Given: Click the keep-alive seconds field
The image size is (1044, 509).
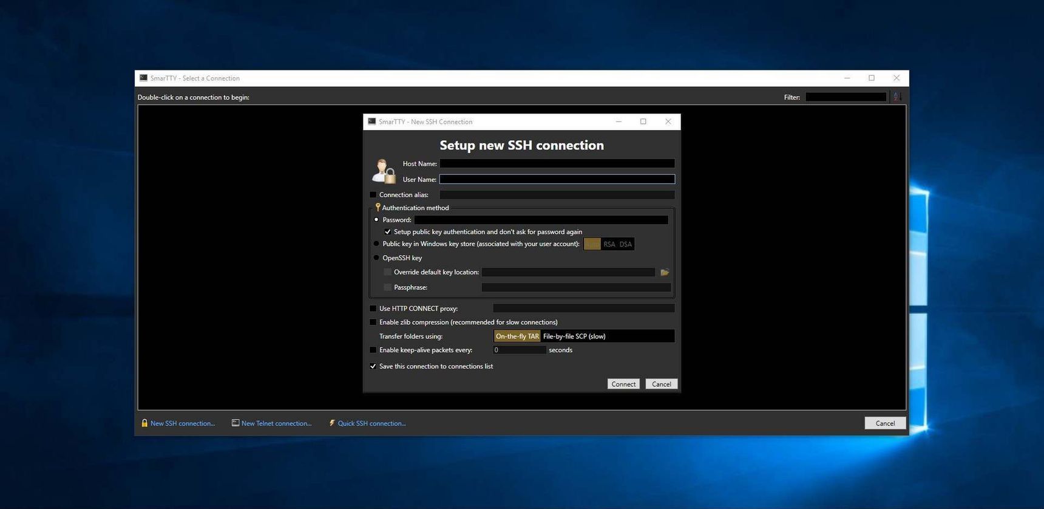Looking at the screenshot, I should click(520, 350).
